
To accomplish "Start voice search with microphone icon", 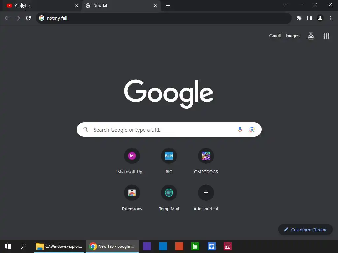I will (x=240, y=129).
